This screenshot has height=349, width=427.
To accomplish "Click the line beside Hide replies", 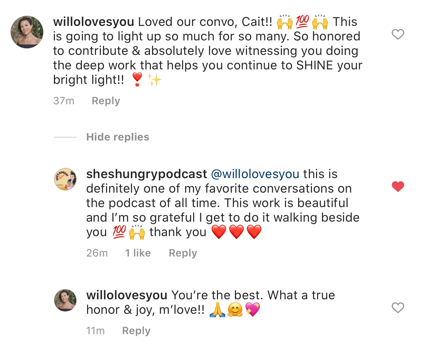I will coord(65,137).
